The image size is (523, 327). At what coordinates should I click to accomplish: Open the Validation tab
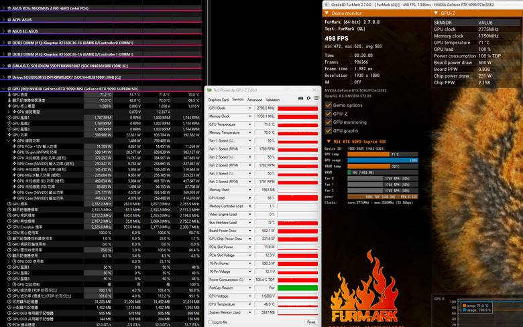click(272, 100)
